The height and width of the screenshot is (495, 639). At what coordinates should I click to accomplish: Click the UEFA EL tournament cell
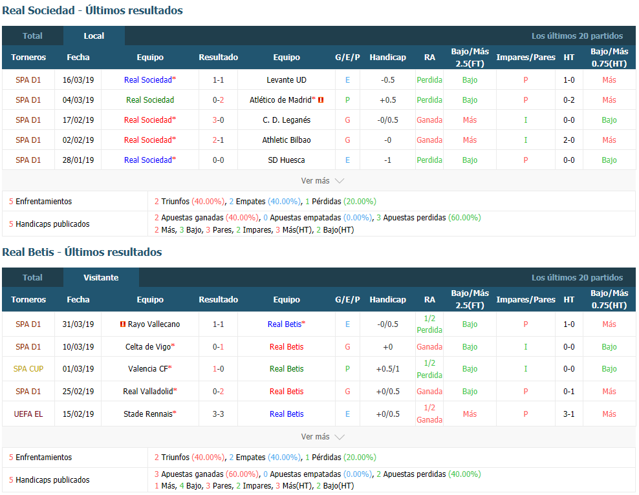28,414
